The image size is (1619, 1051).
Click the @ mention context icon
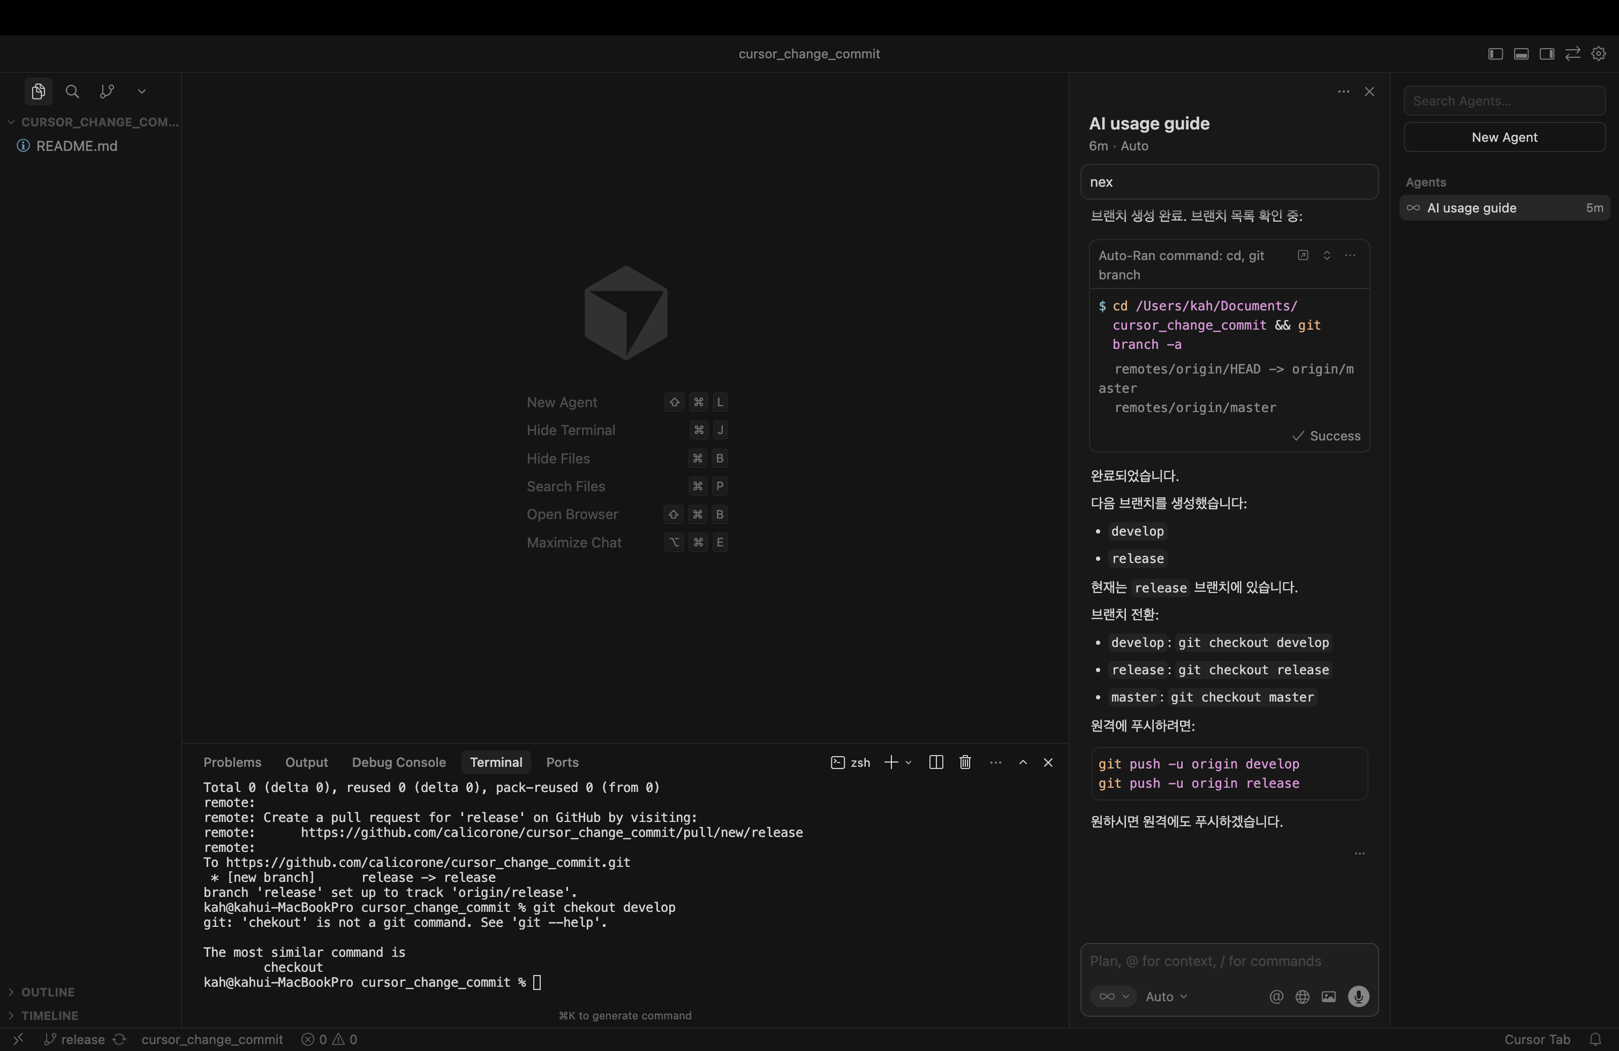(x=1276, y=996)
